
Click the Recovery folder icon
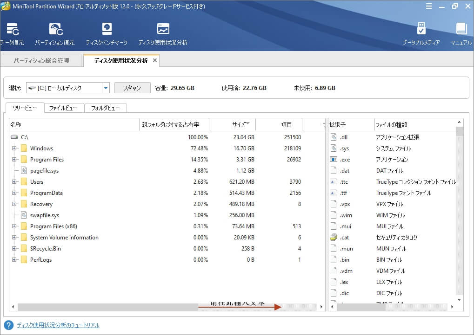pyautogui.click(x=24, y=204)
